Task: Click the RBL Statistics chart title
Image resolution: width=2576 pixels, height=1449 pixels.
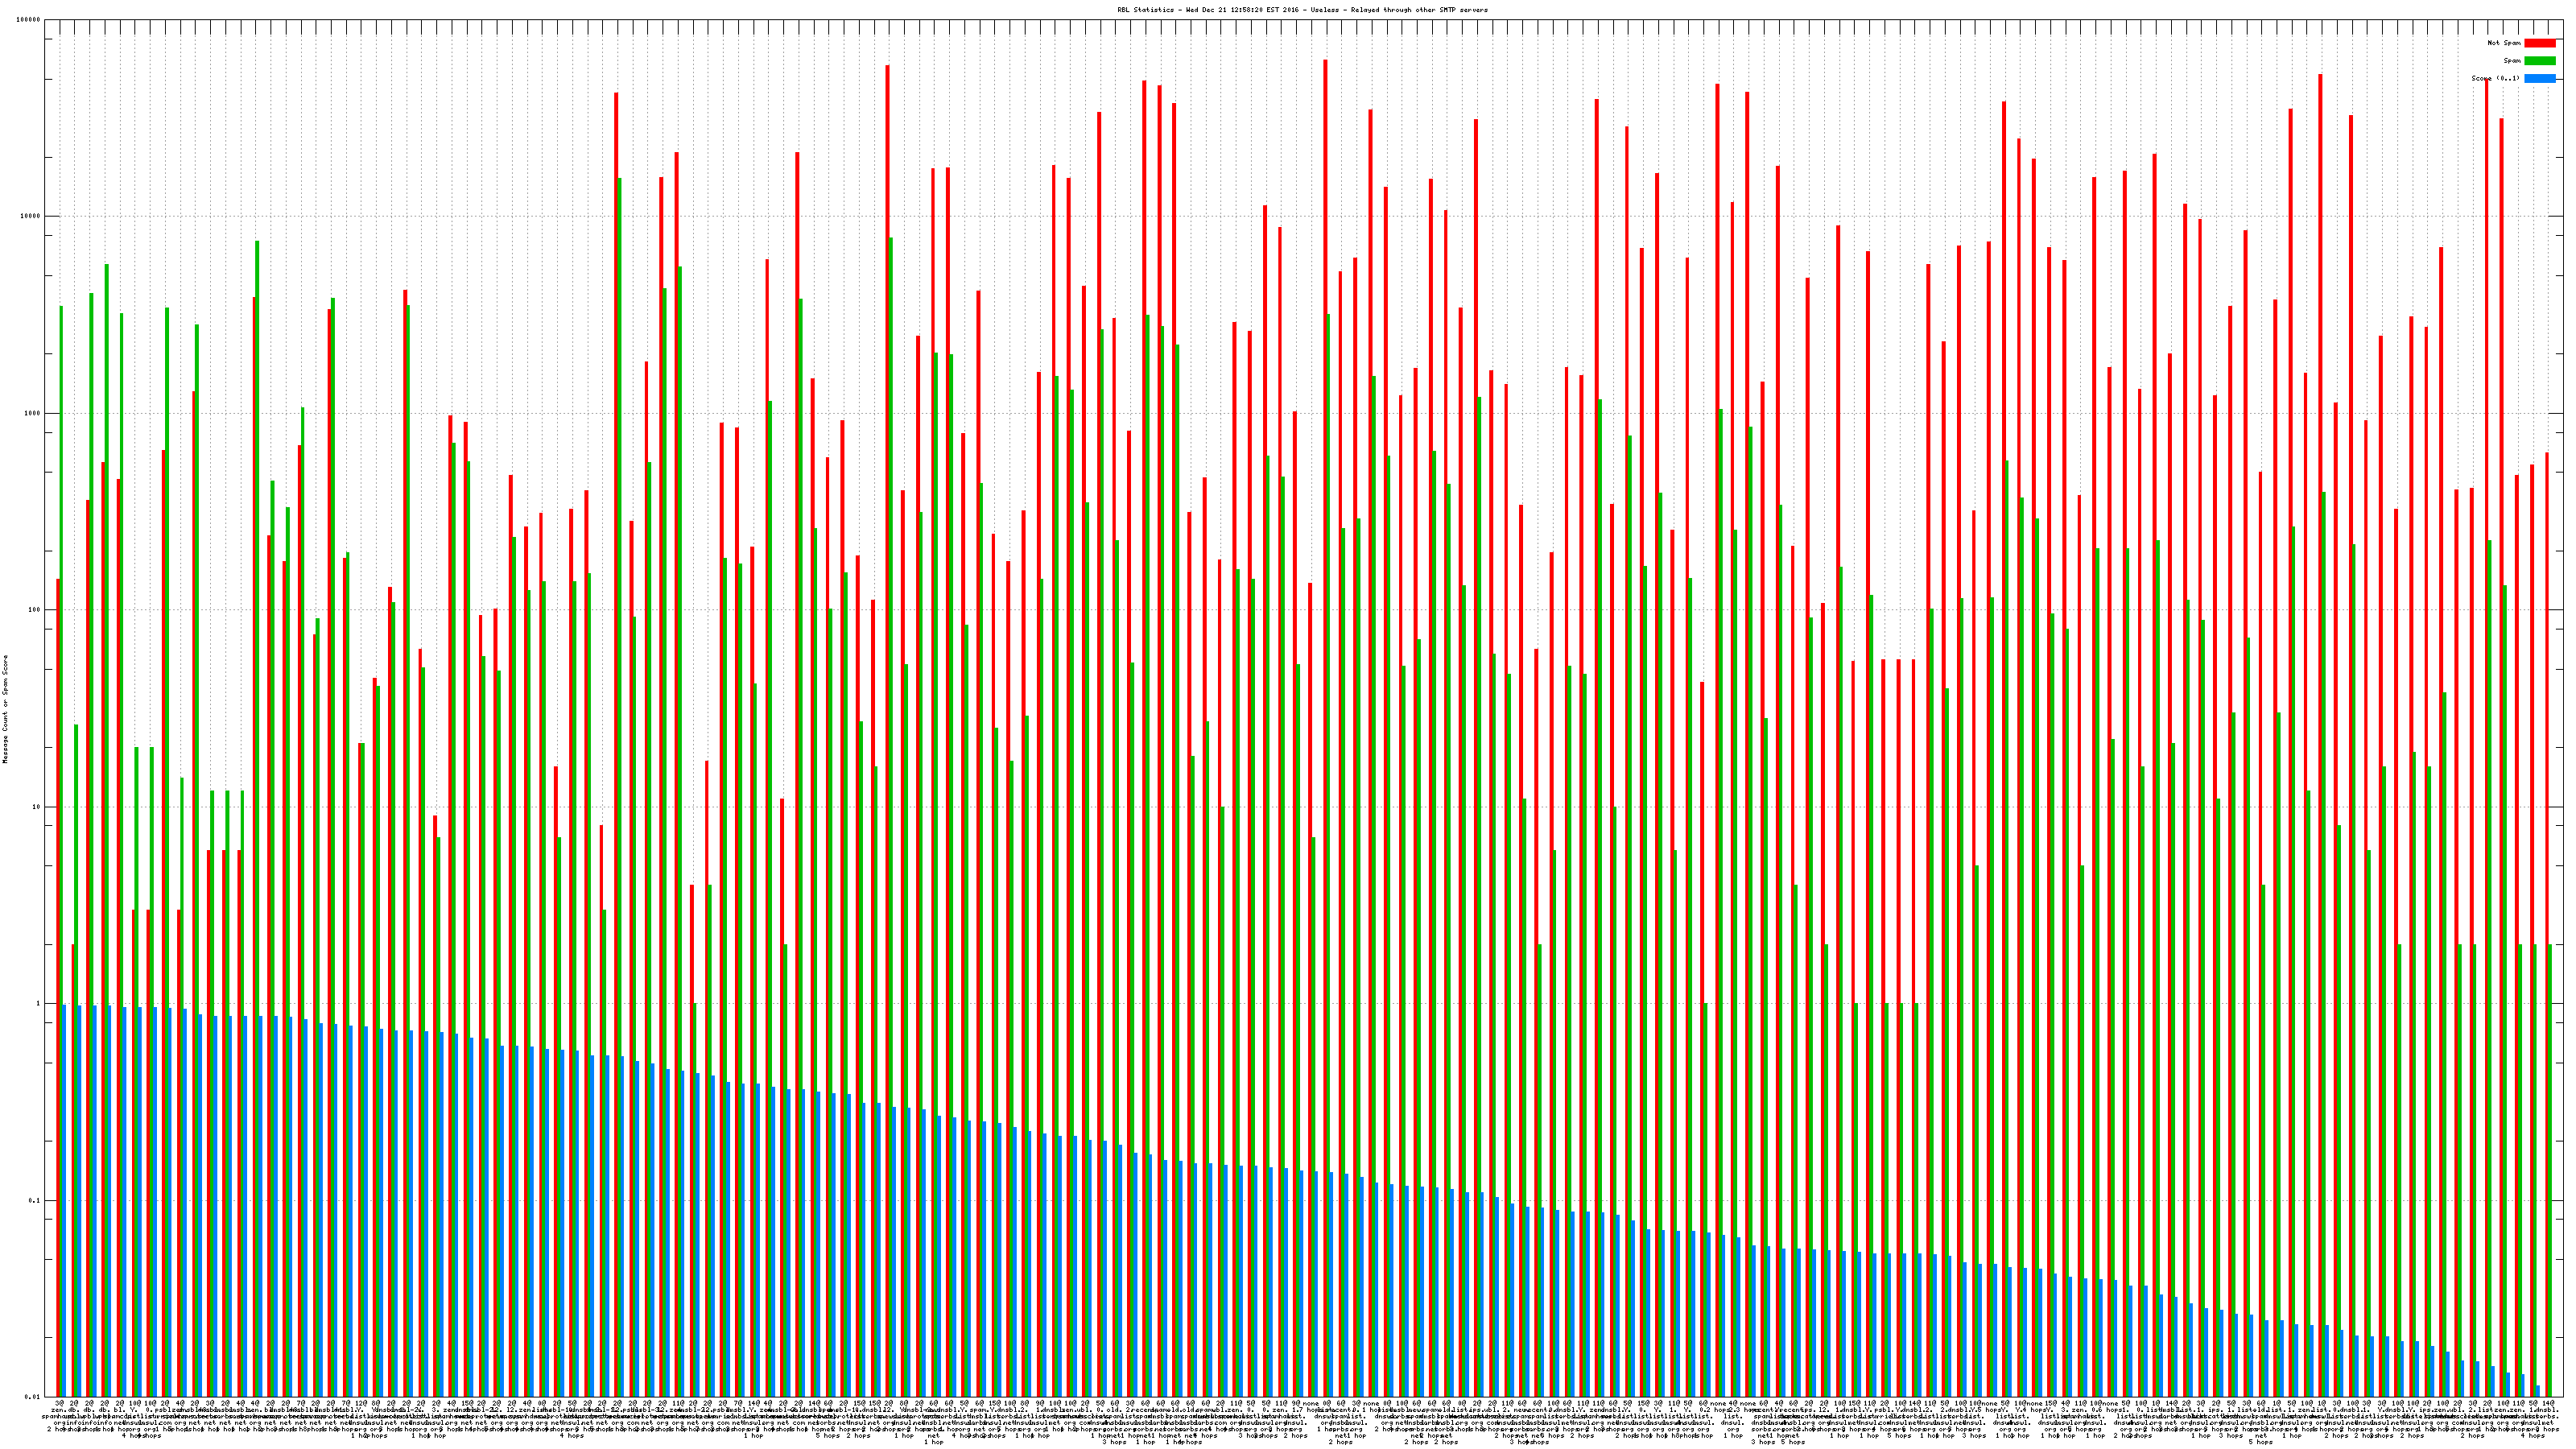Action: tap(1302, 10)
